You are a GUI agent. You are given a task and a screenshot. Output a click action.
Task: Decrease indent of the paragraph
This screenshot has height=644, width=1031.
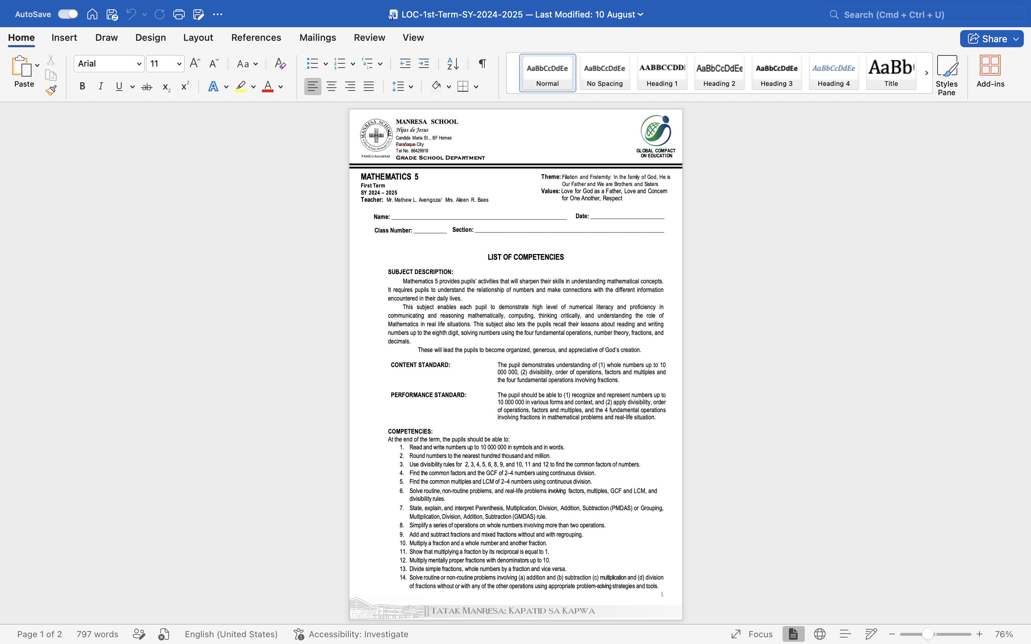405,64
